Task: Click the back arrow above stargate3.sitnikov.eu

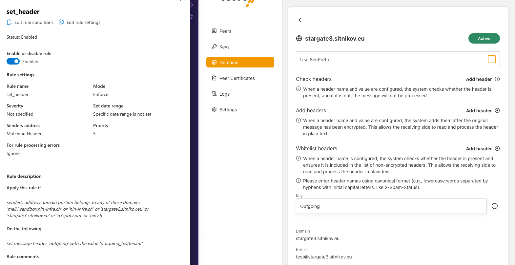Action: 300,20
